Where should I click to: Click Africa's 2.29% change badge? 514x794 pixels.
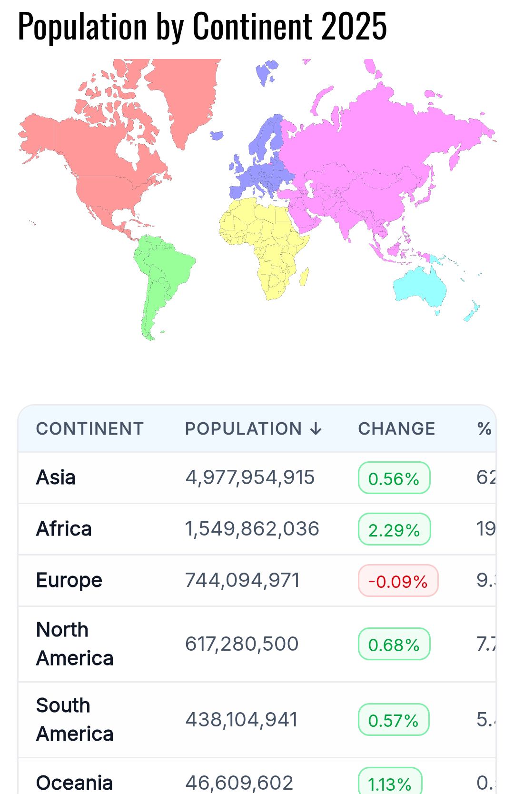(394, 529)
